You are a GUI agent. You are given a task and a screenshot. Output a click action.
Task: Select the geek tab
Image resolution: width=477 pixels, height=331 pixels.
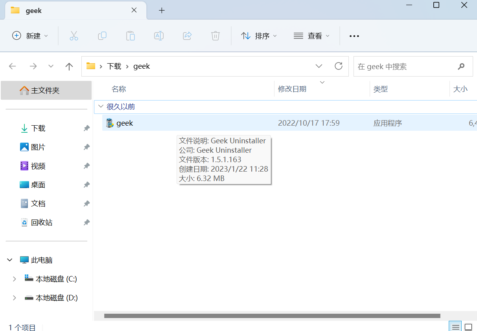click(76, 11)
